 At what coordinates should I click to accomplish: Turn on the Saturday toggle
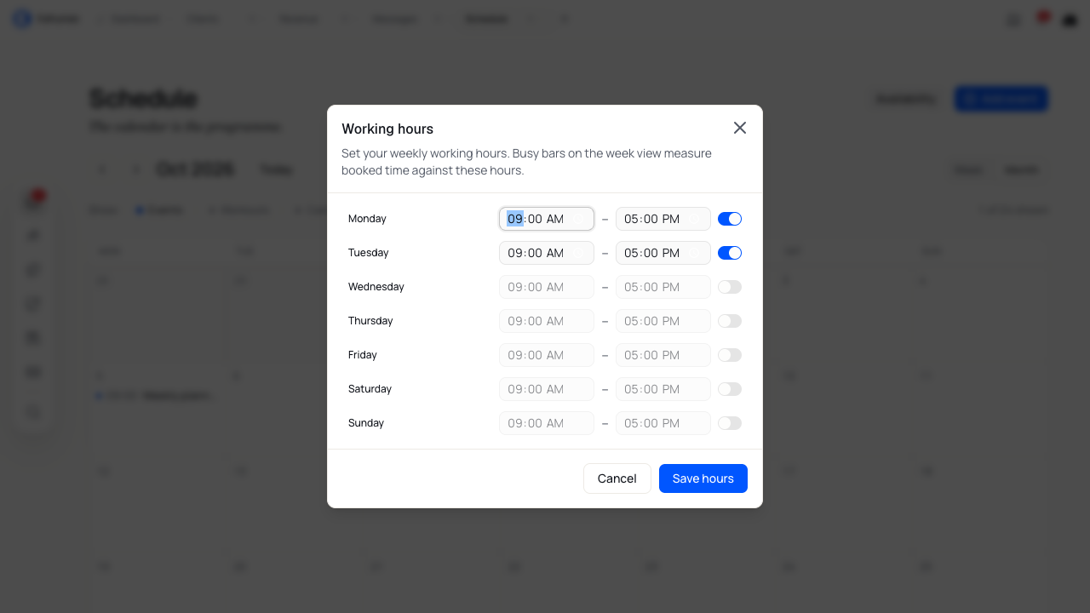coord(730,389)
